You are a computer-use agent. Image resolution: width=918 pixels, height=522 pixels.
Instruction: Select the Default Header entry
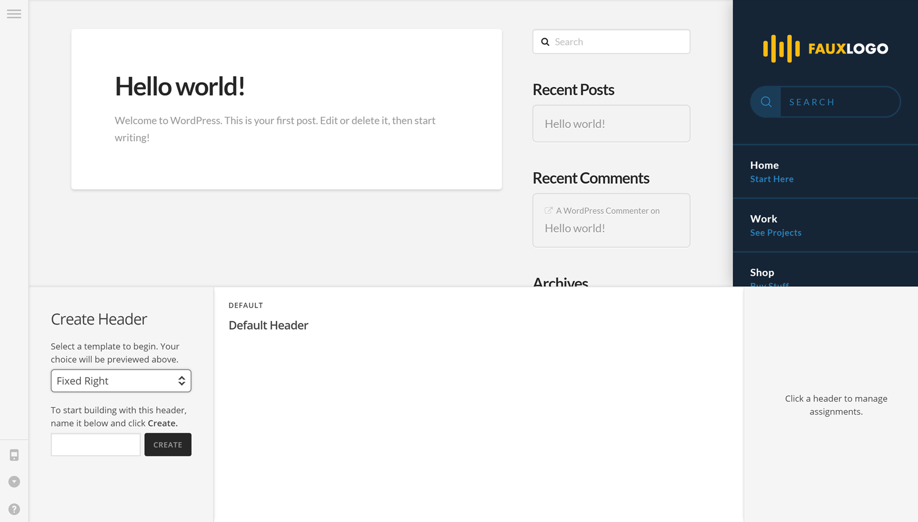[x=269, y=325]
